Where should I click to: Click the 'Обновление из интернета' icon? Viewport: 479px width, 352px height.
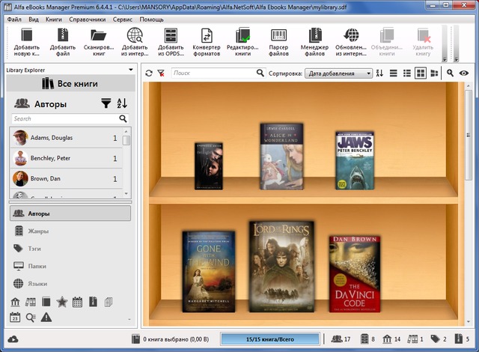point(351,35)
